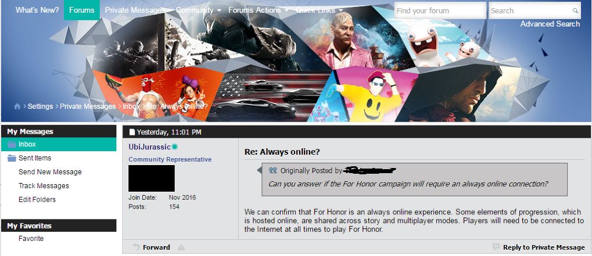Select the Forums tab
Screen dimensions: 592x256
pos(81,10)
